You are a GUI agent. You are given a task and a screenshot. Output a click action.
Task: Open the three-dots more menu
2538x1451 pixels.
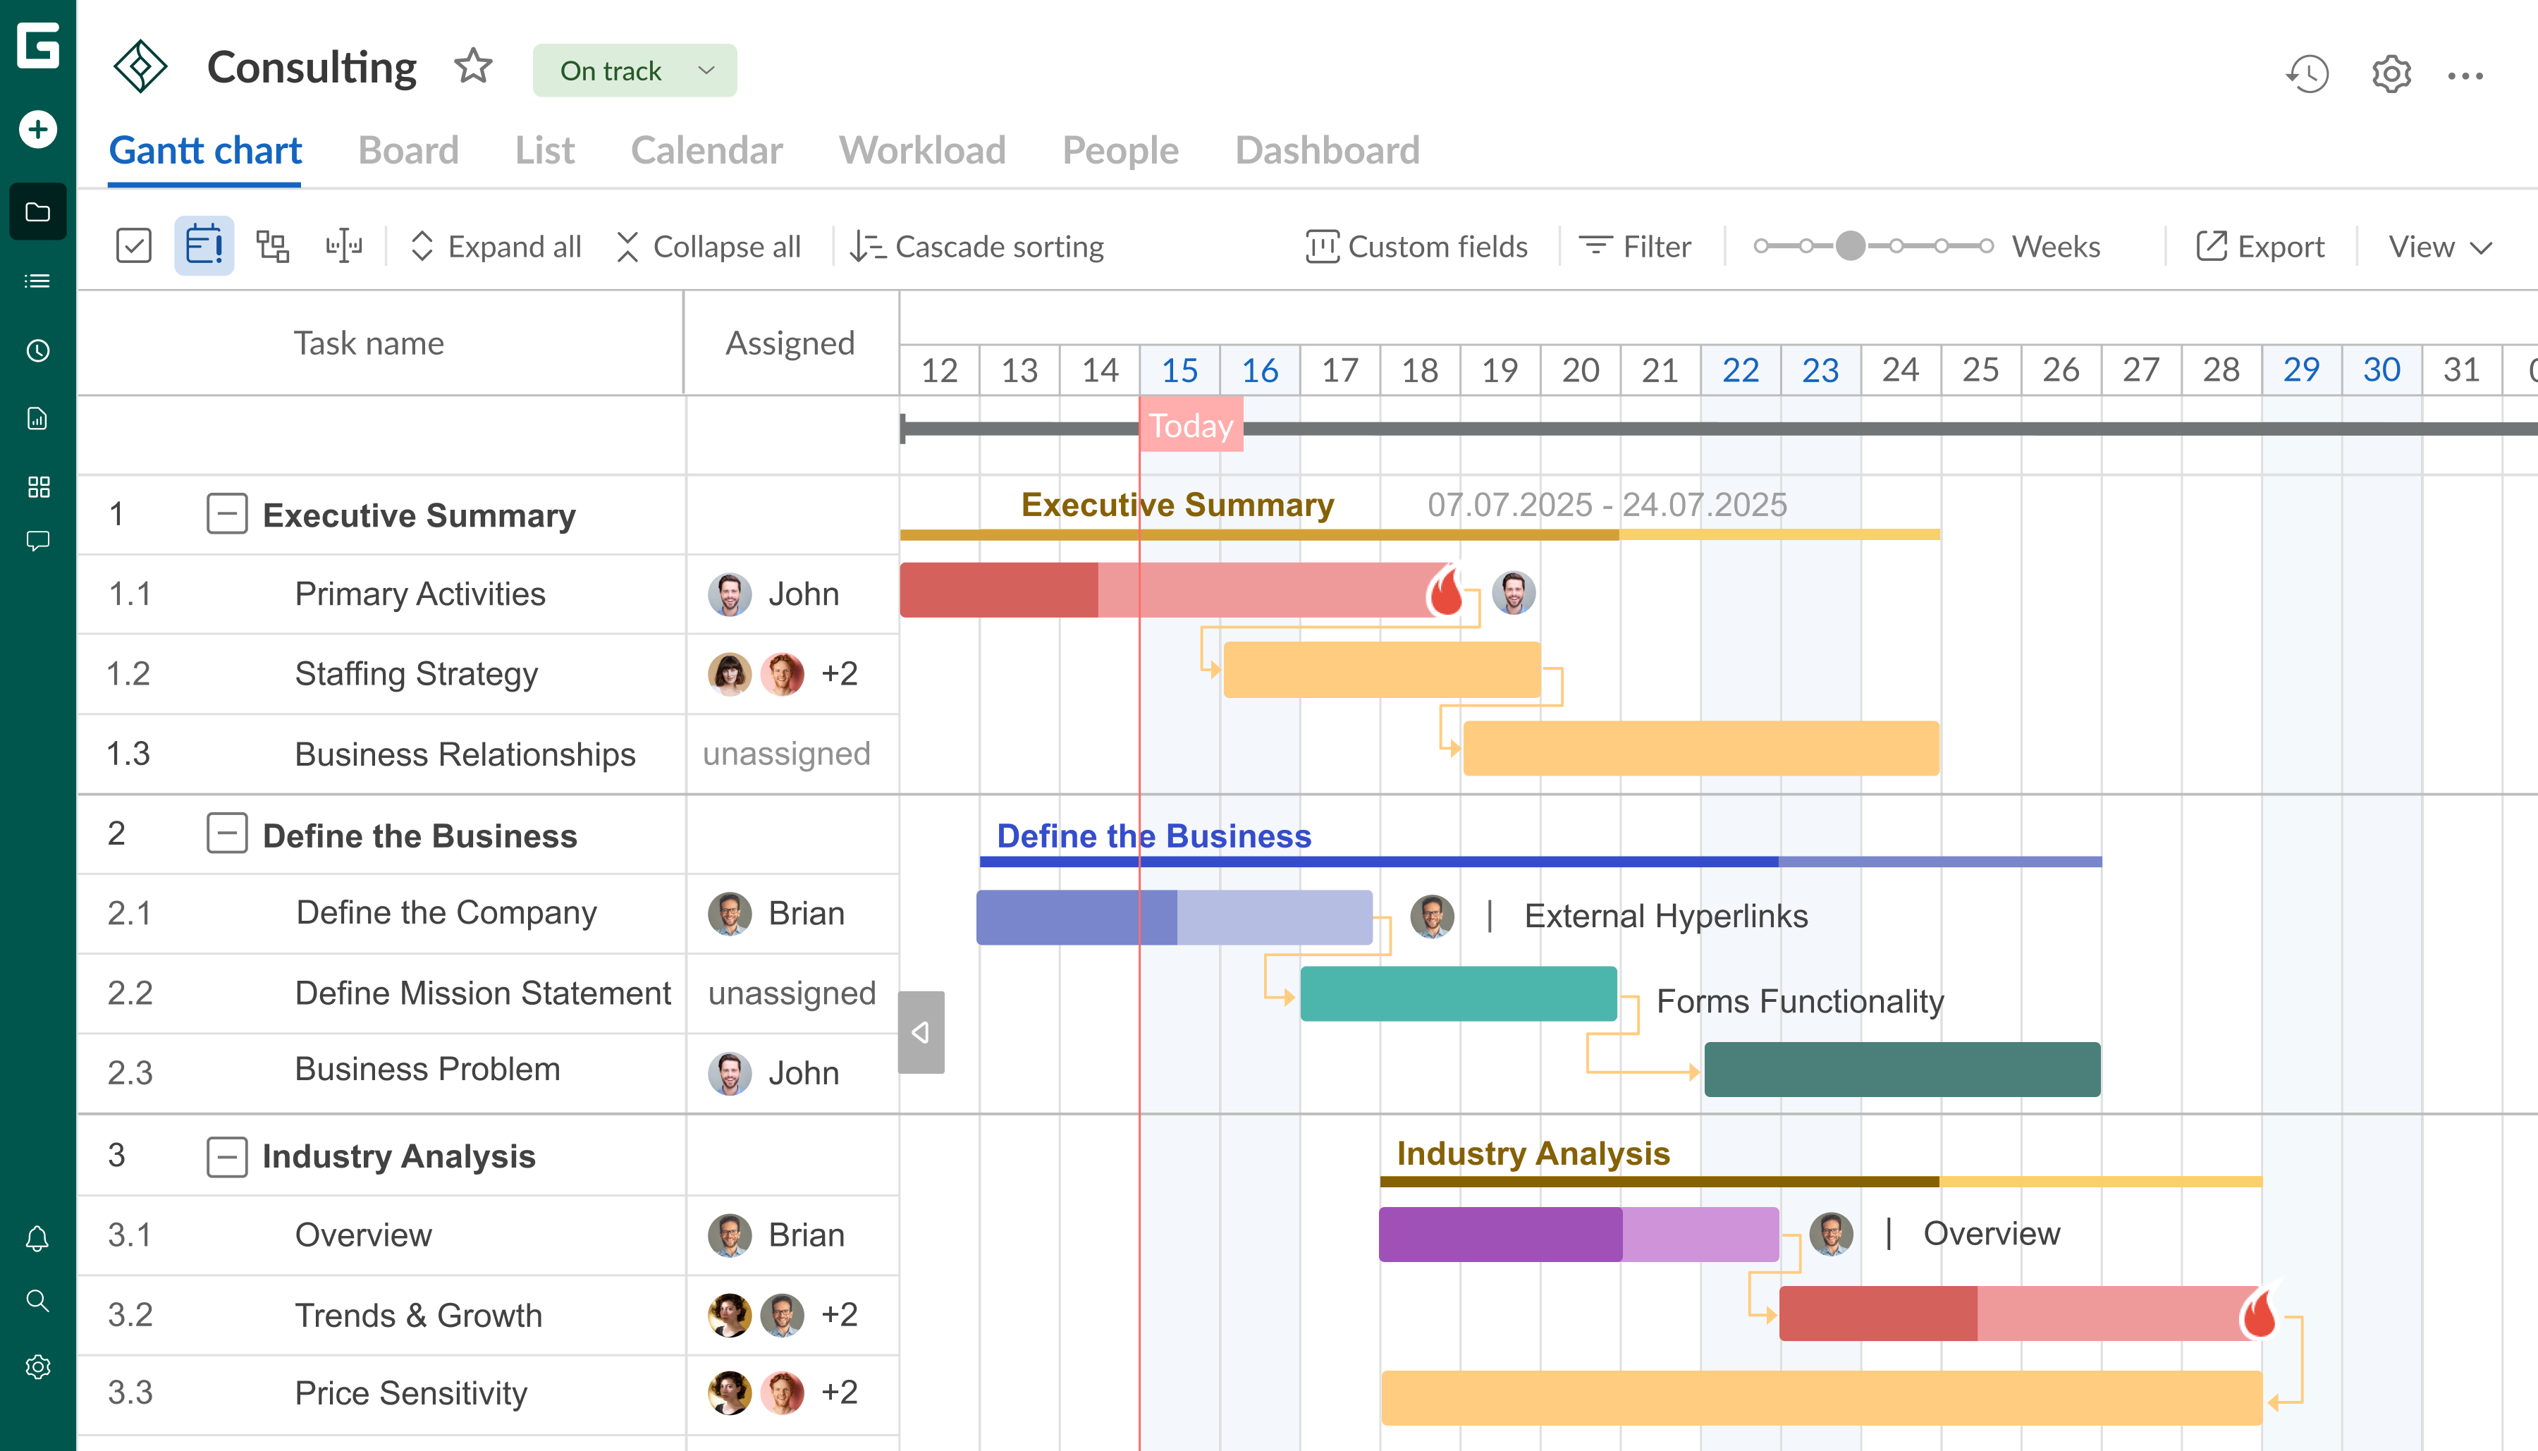click(2466, 75)
